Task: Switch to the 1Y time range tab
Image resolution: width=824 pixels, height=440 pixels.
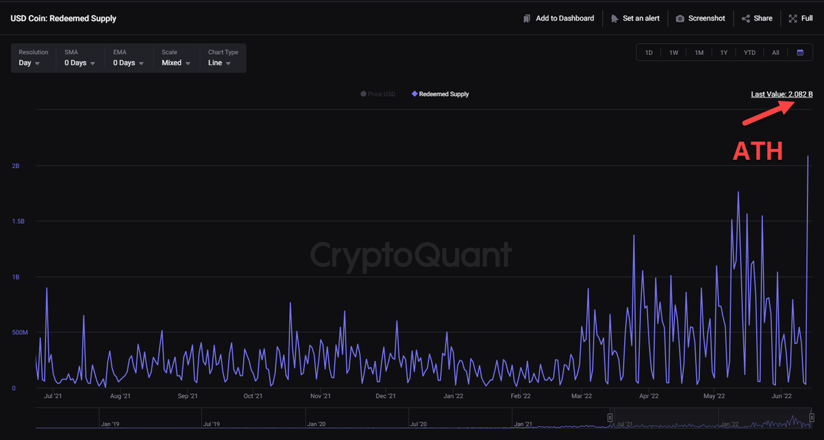Action: (724, 52)
